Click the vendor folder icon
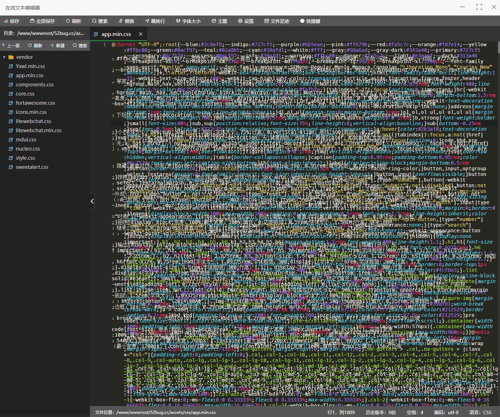Screen dimensions: 500x417 point(11,57)
